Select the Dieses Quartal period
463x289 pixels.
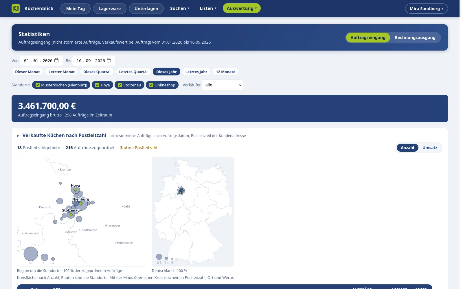click(x=97, y=72)
